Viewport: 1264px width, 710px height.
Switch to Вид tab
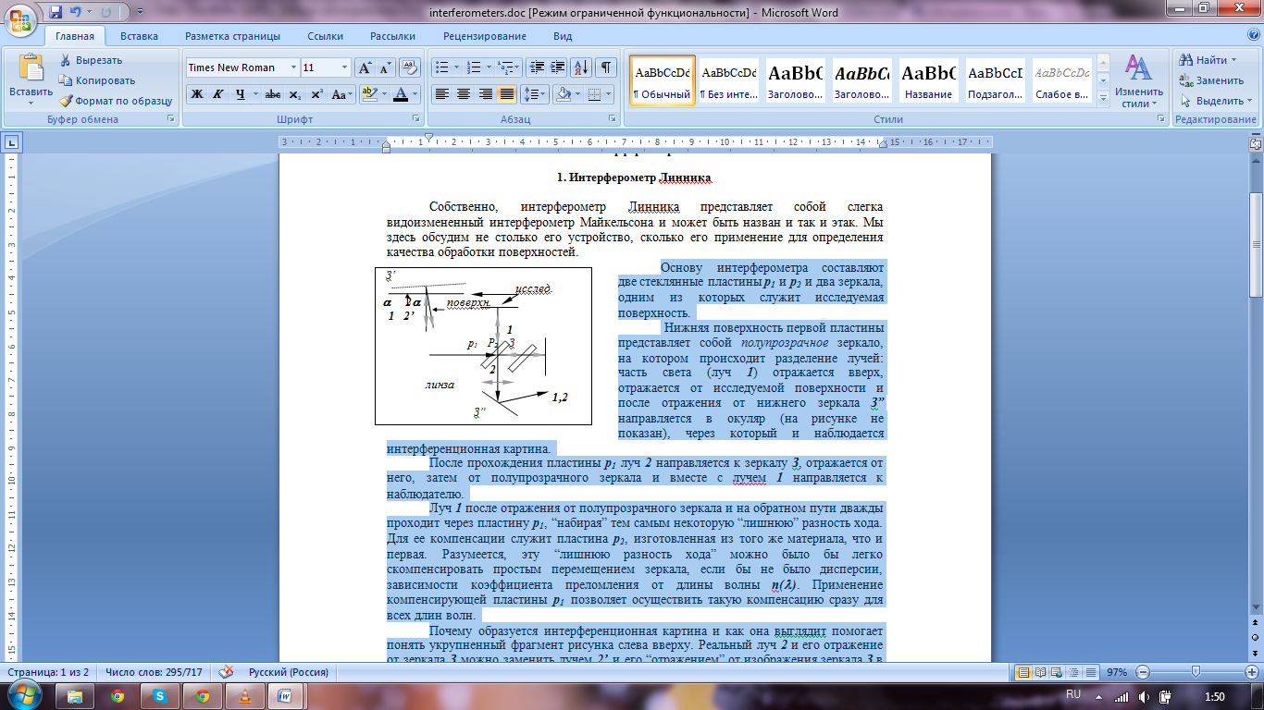[563, 36]
